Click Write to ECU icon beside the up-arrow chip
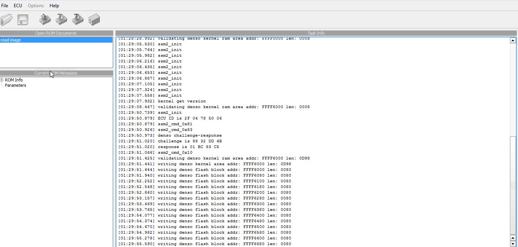 (61, 19)
